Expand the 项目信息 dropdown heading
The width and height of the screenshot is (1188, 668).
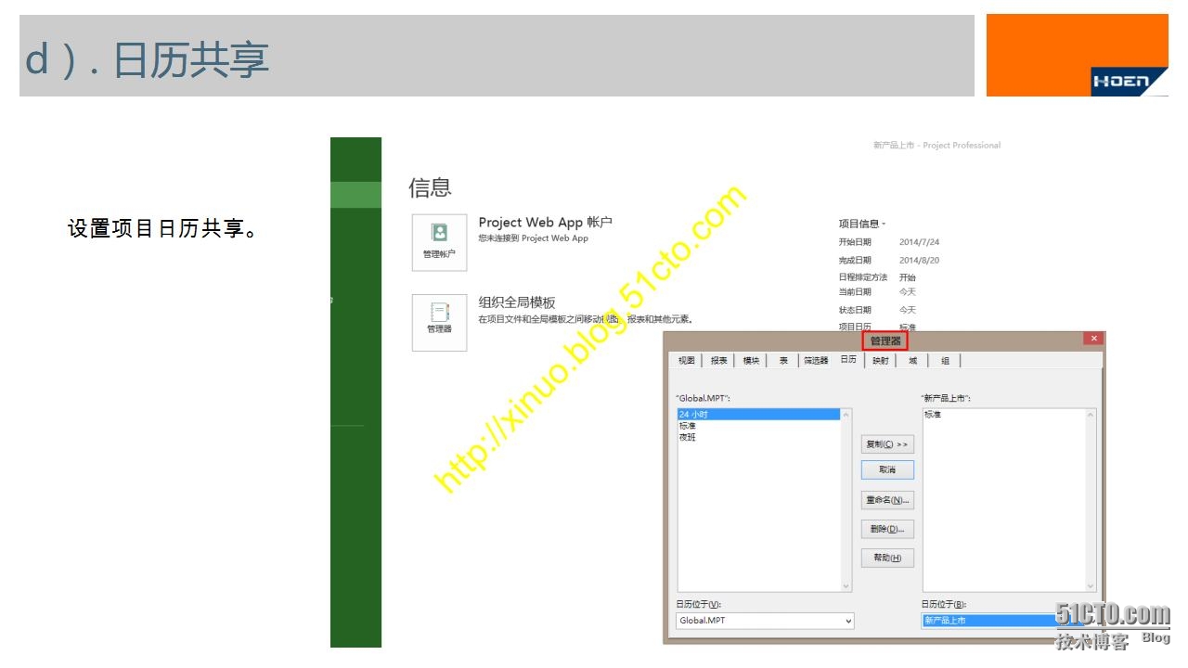(x=862, y=224)
